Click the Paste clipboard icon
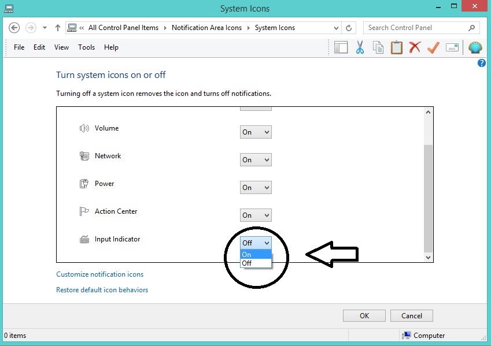The image size is (491, 346). click(396, 47)
